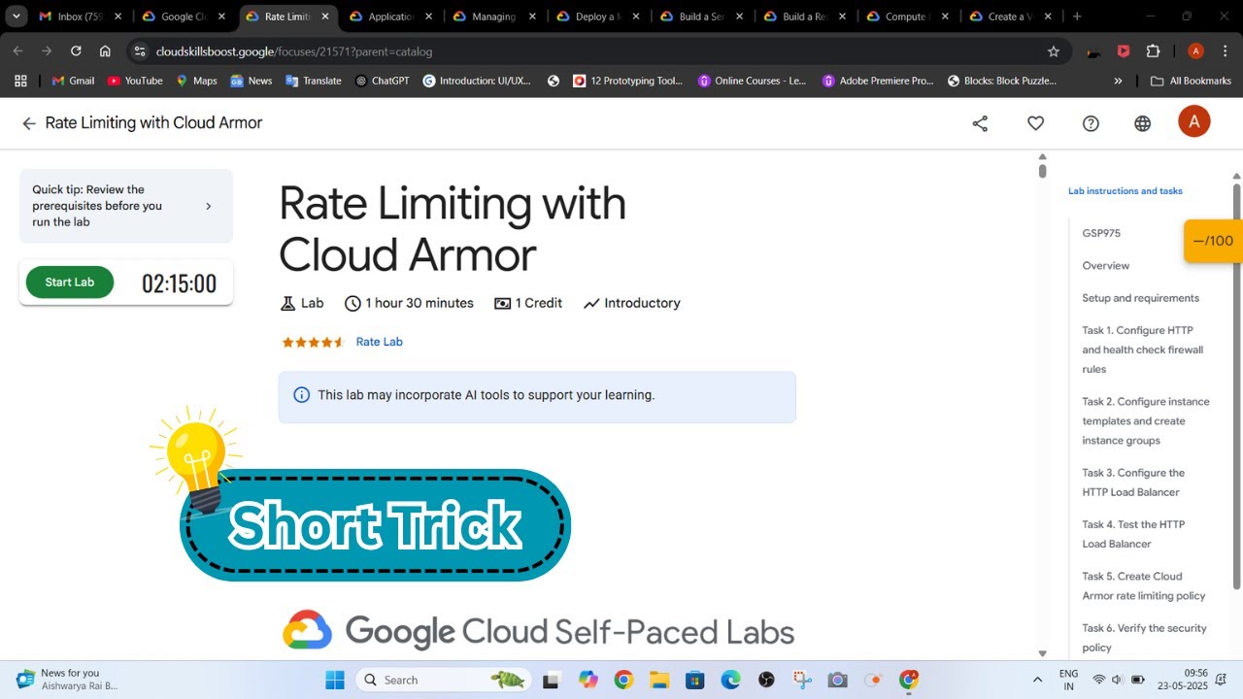Open the Chrome three-dot menu

tap(1225, 50)
